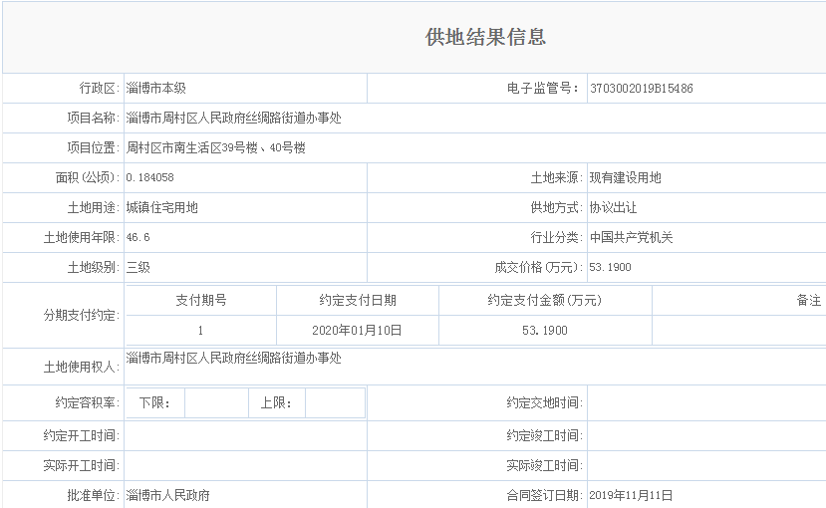
Task: Click the 土地级别 value 三级
Action: [x=138, y=268]
